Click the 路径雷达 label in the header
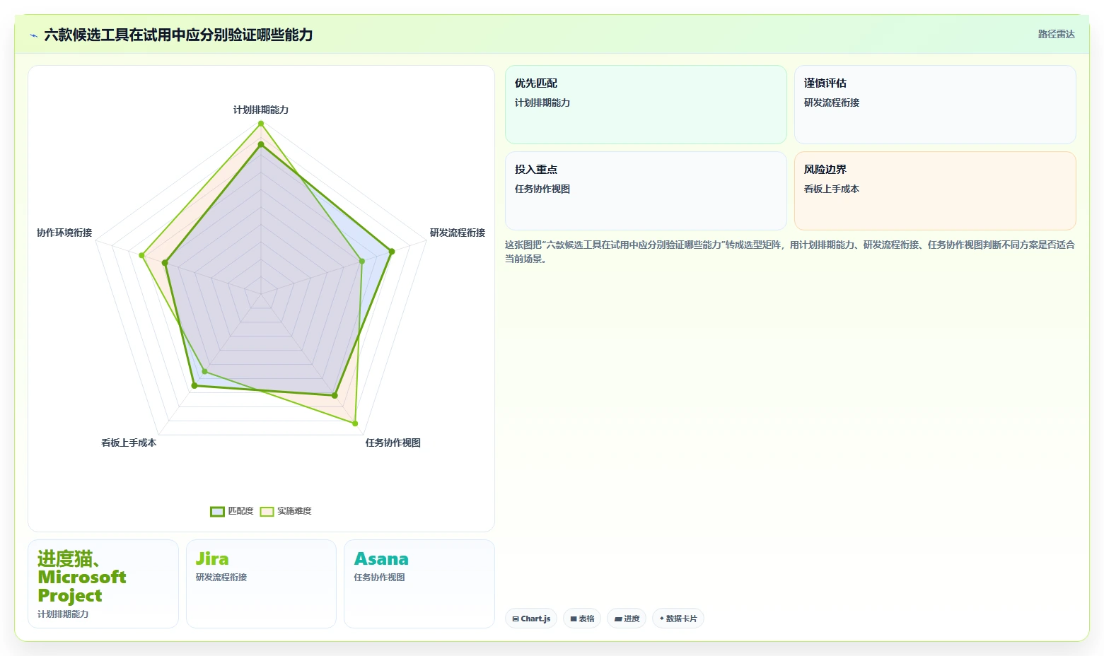1104x656 pixels. (x=1056, y=34)
